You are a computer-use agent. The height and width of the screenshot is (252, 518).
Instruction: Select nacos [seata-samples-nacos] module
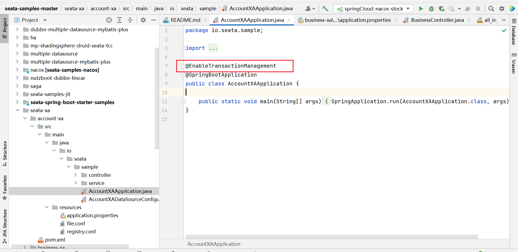[x=64, y=70]
